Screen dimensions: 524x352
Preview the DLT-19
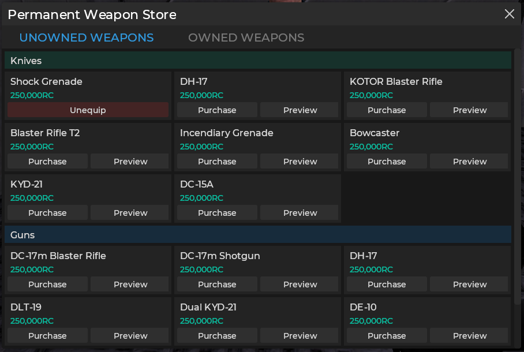tap(129, 335)
